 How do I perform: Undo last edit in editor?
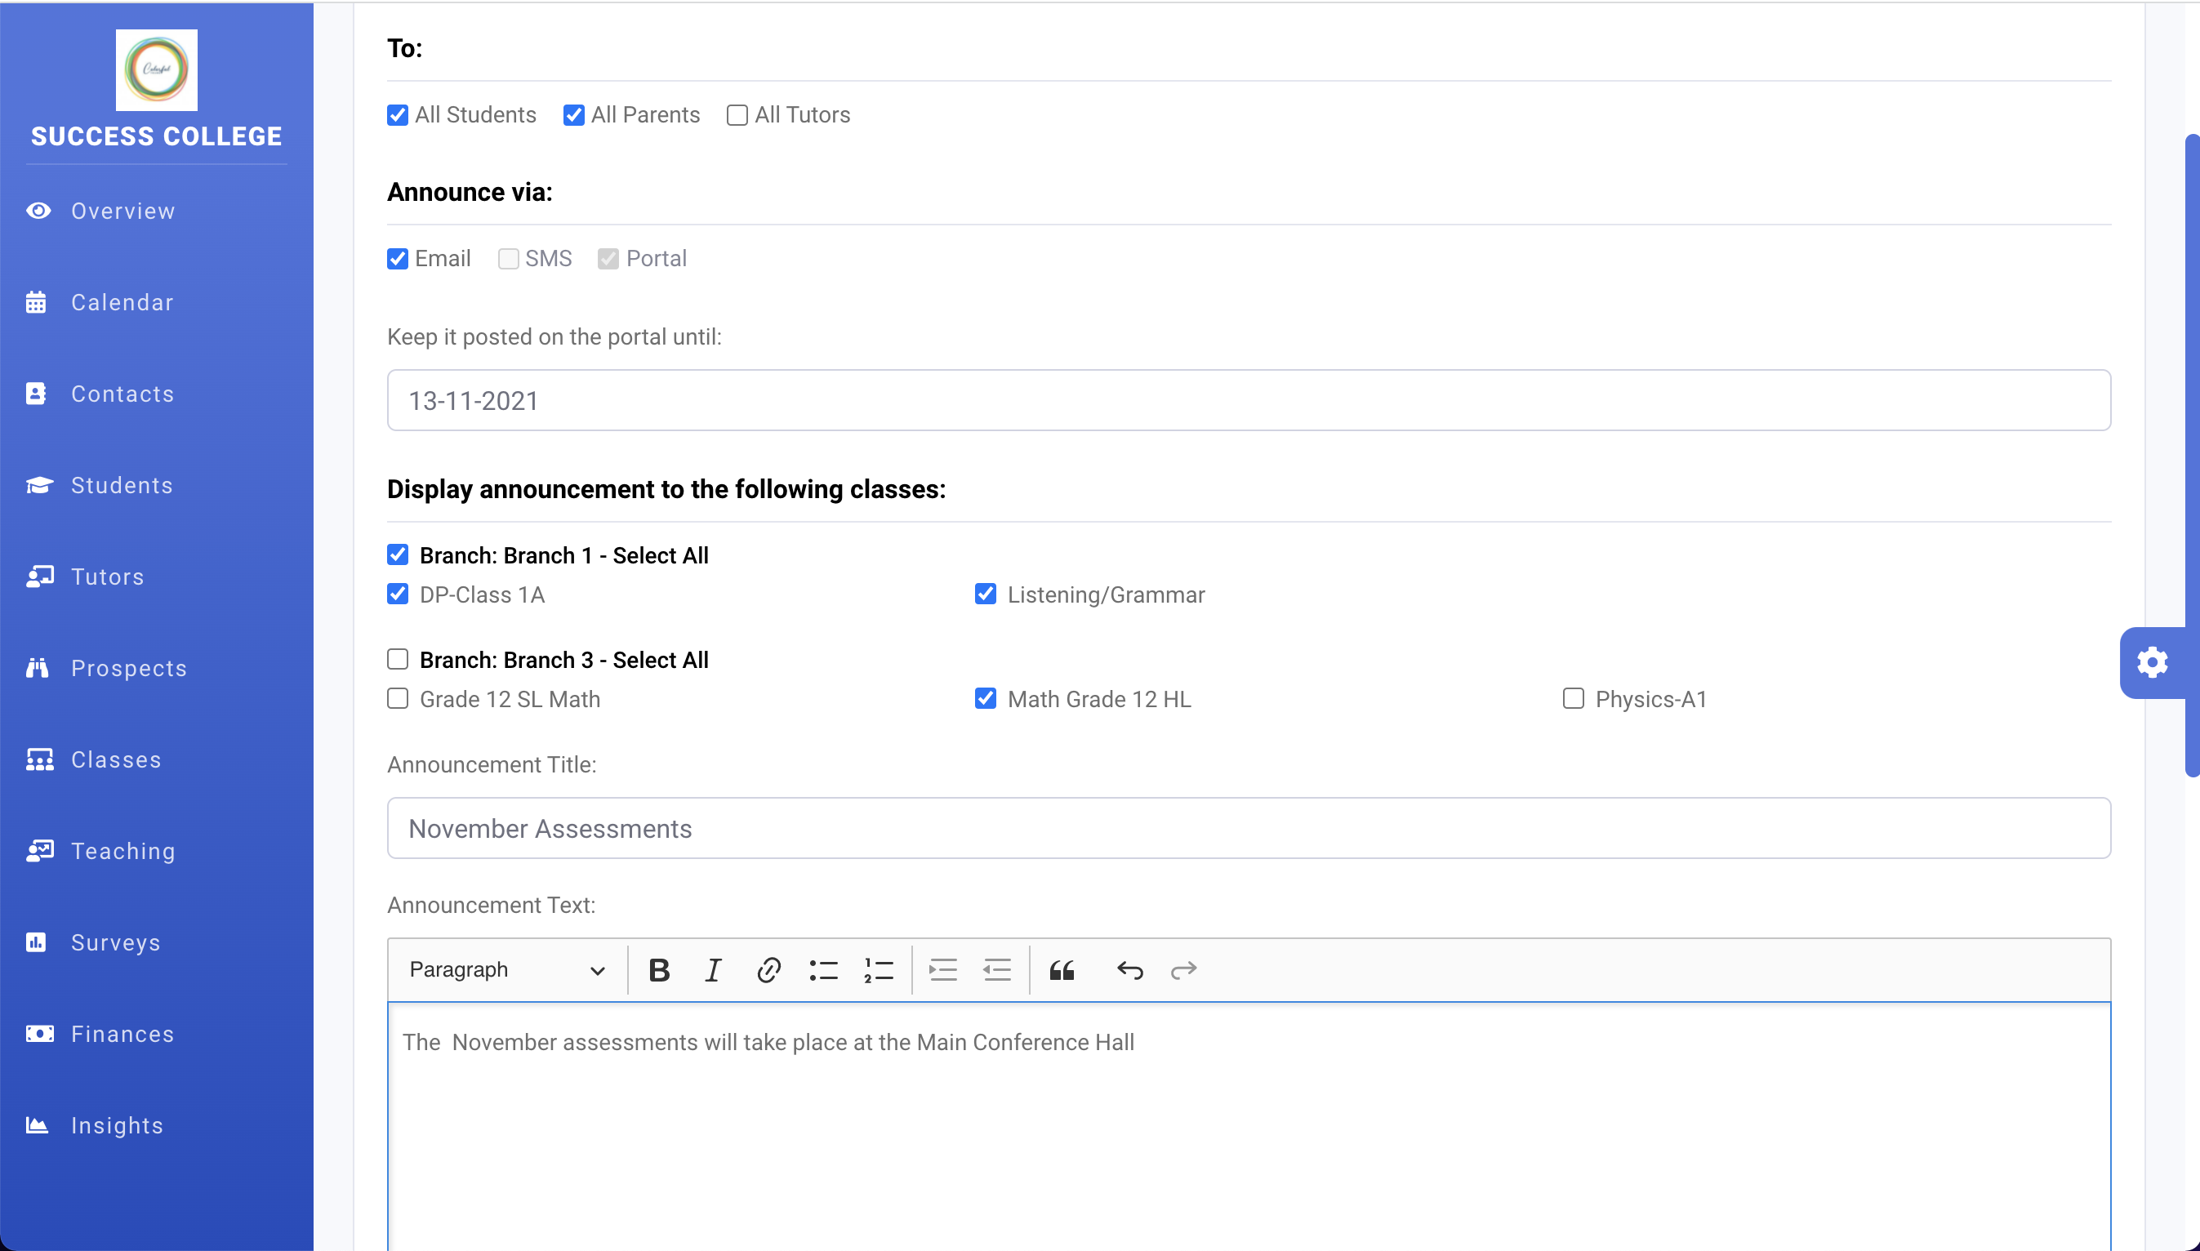click(x=1129, y=970)
